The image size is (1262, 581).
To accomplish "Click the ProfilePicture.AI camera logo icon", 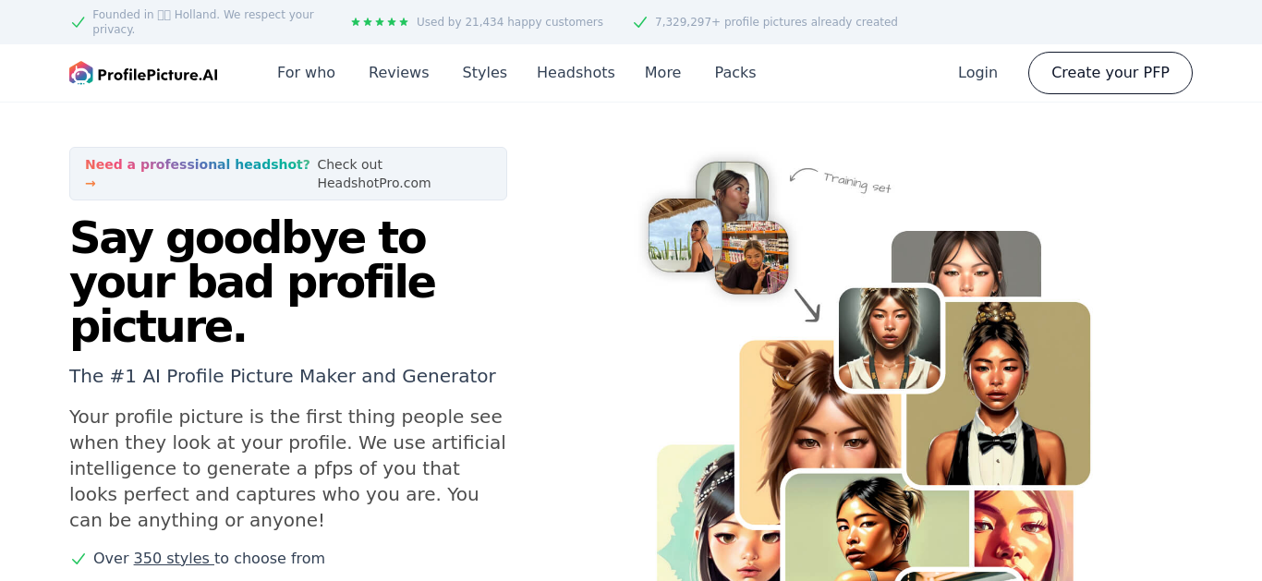I will coord(81,73).
